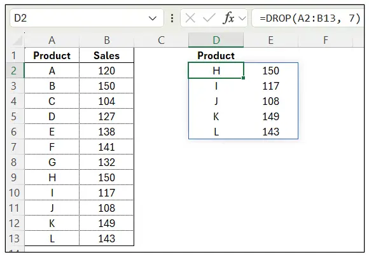Select row 6 header
Viewport: 369px width, 255px height.
15,132
